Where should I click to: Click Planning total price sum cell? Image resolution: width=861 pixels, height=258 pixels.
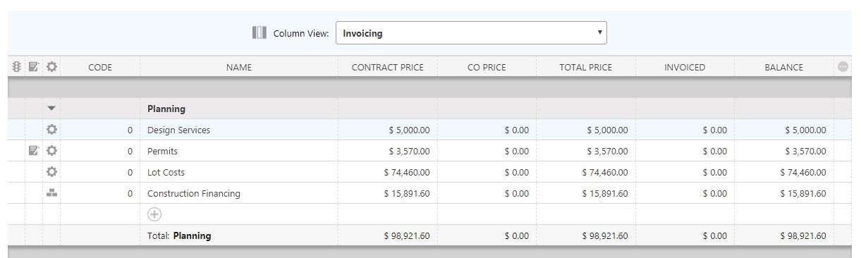586,236
